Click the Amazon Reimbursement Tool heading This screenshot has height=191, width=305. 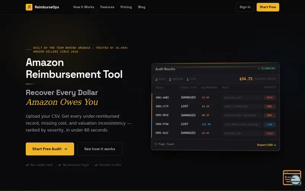pyautogui.click(x=74, y=68)
